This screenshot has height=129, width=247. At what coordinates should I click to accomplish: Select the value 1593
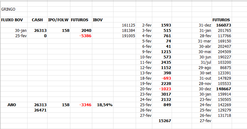point(162,25)
